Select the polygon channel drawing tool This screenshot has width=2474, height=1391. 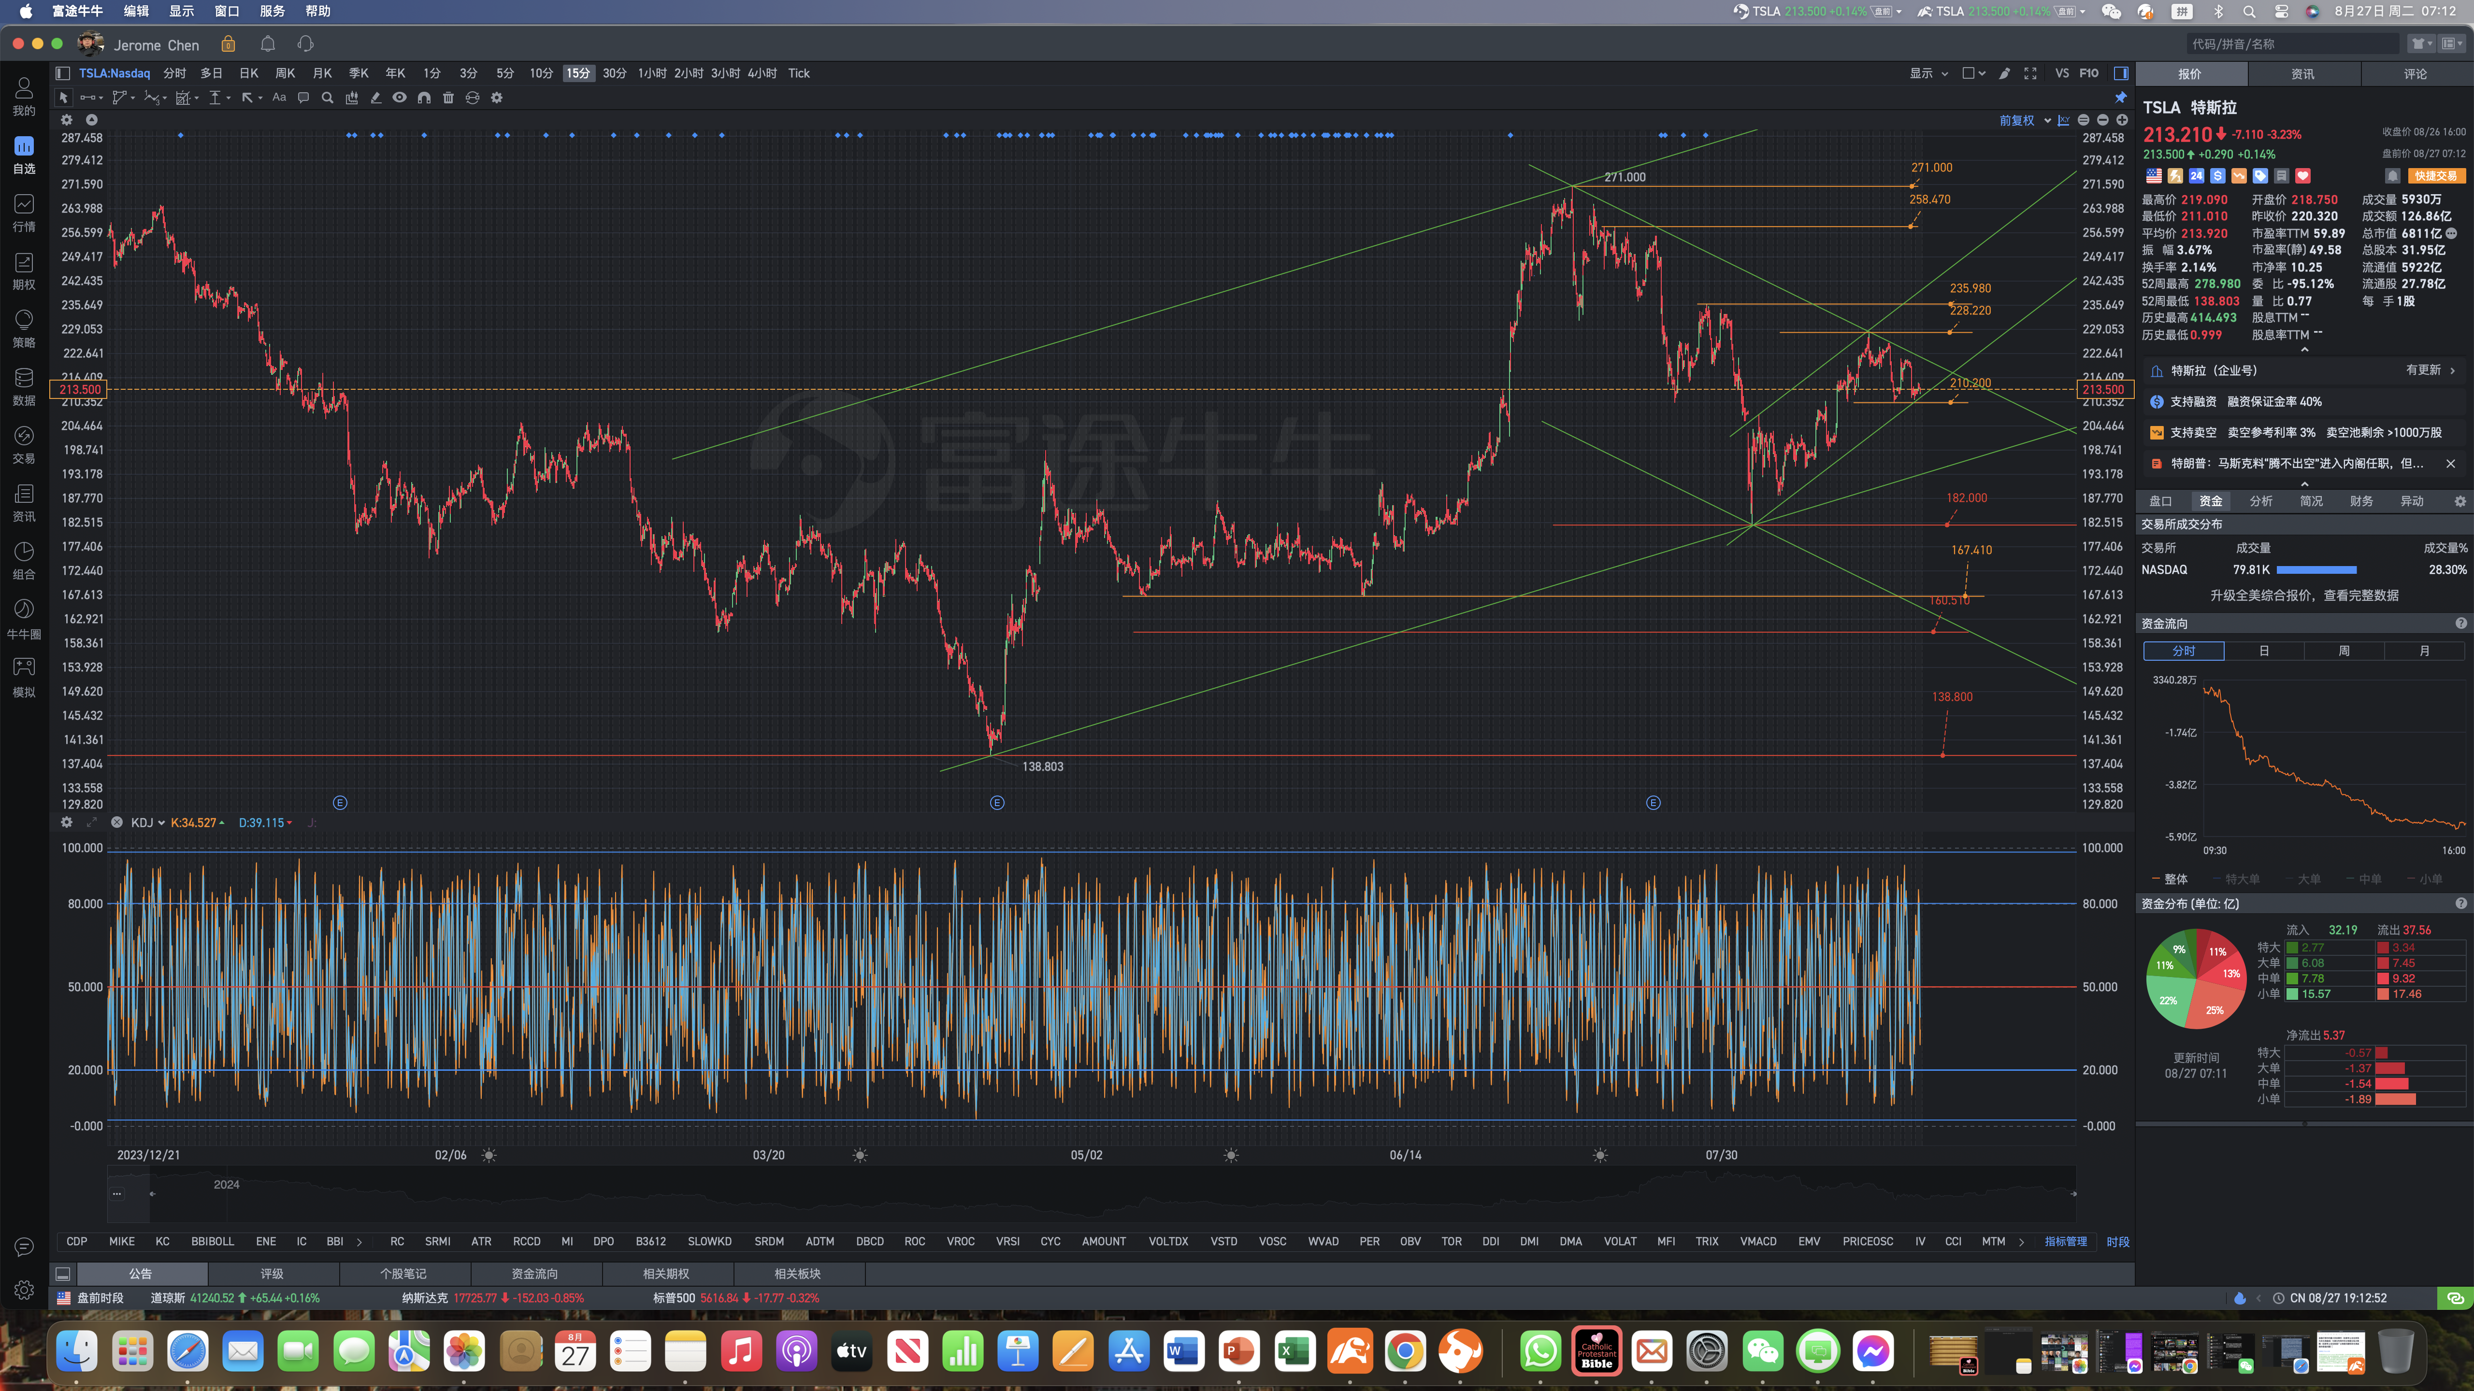pyautogui.click(x=119, y=98)
